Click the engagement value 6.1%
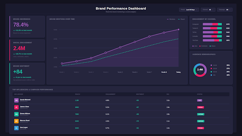The width and height of the screenshot is (242, 136). tap(107, 114)
